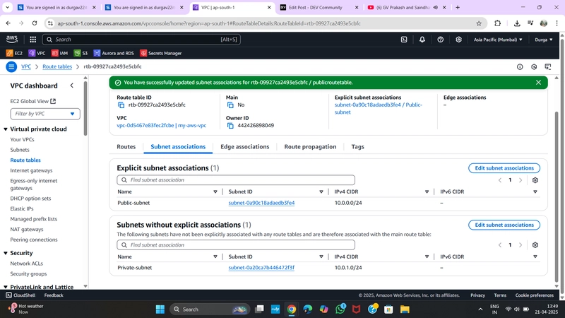Screen dimensions: 565x318
Task: Open subnet-0a20ca7b446472f3f link
Action: [261, 268]
